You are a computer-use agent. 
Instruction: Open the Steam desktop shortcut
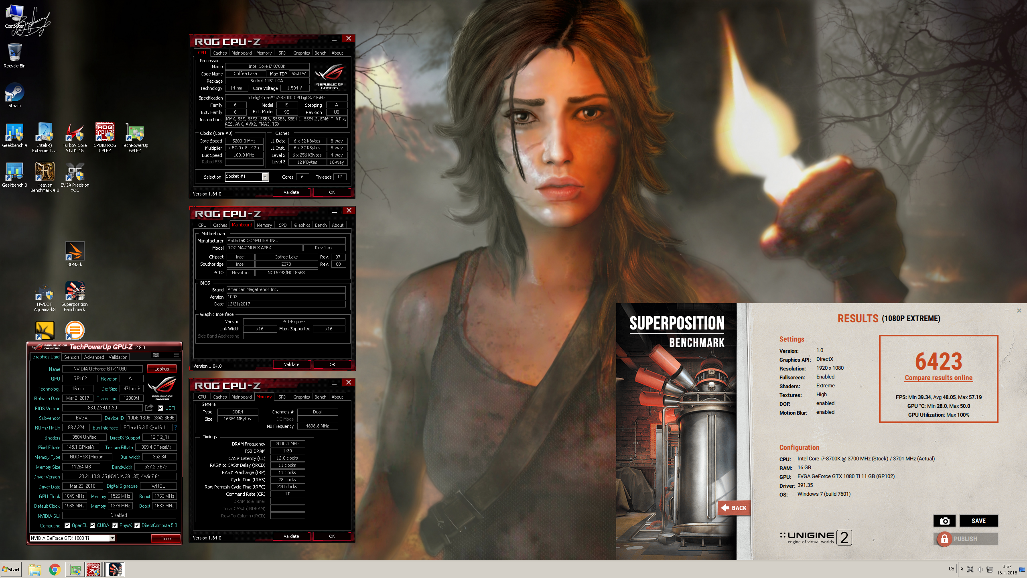14,96
